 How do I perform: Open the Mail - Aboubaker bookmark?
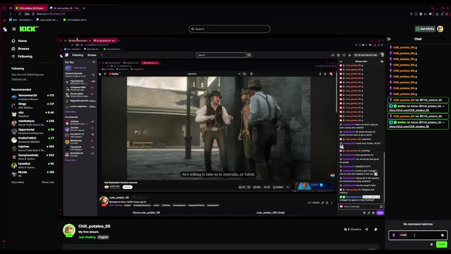[x=21, y=20]
